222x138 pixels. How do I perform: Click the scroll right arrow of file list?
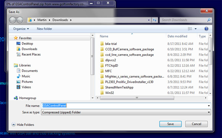pos(206,98)
